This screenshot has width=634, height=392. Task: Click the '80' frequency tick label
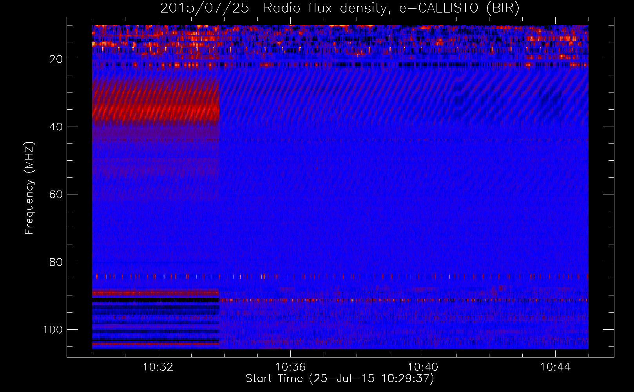point(56,262)
